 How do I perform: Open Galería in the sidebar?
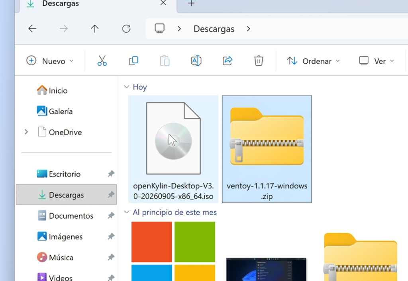pos(67,111)
